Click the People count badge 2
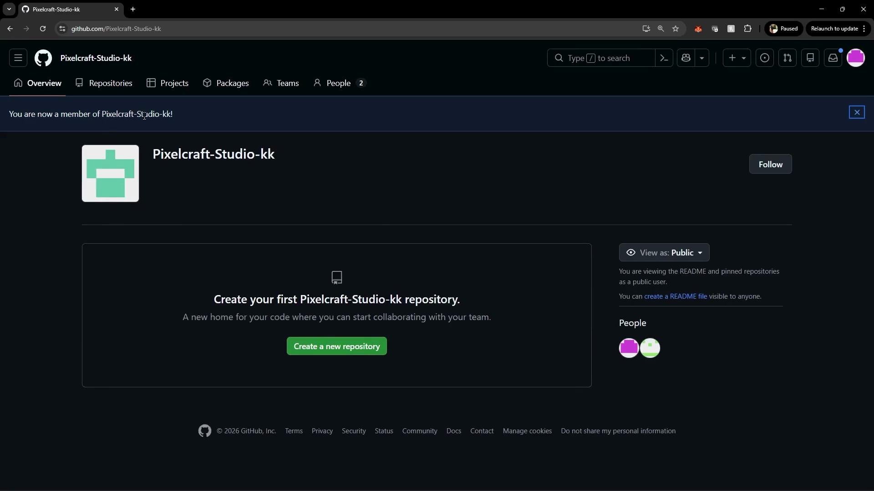This screenshot has height=491, width=874. click(x=361, y=83)
